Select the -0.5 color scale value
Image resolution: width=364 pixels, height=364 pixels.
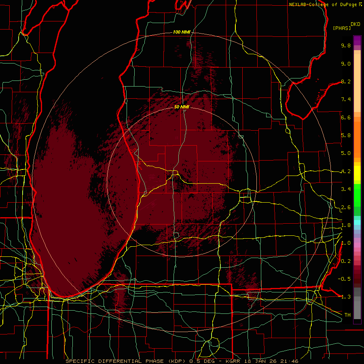[344, 279]
